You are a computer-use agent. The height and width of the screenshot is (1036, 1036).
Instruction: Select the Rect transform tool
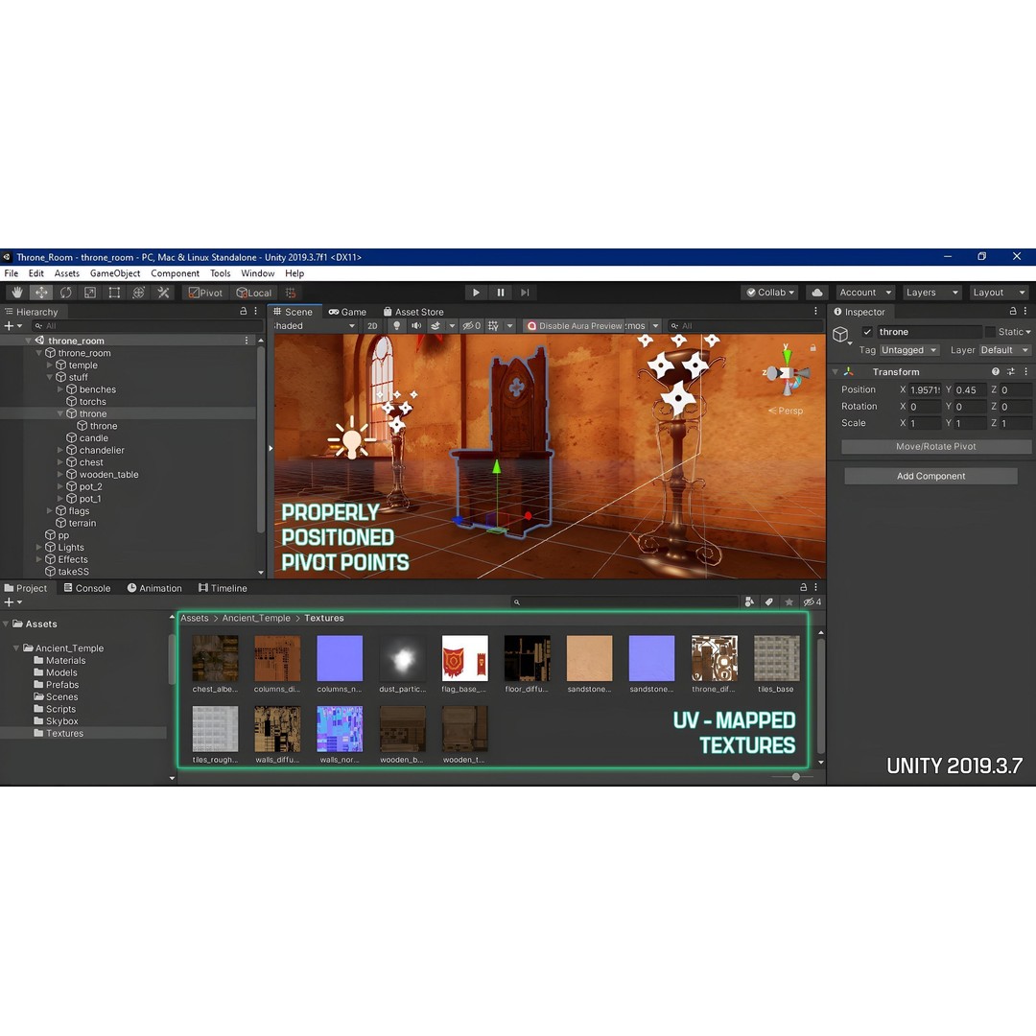pos(114,293)
